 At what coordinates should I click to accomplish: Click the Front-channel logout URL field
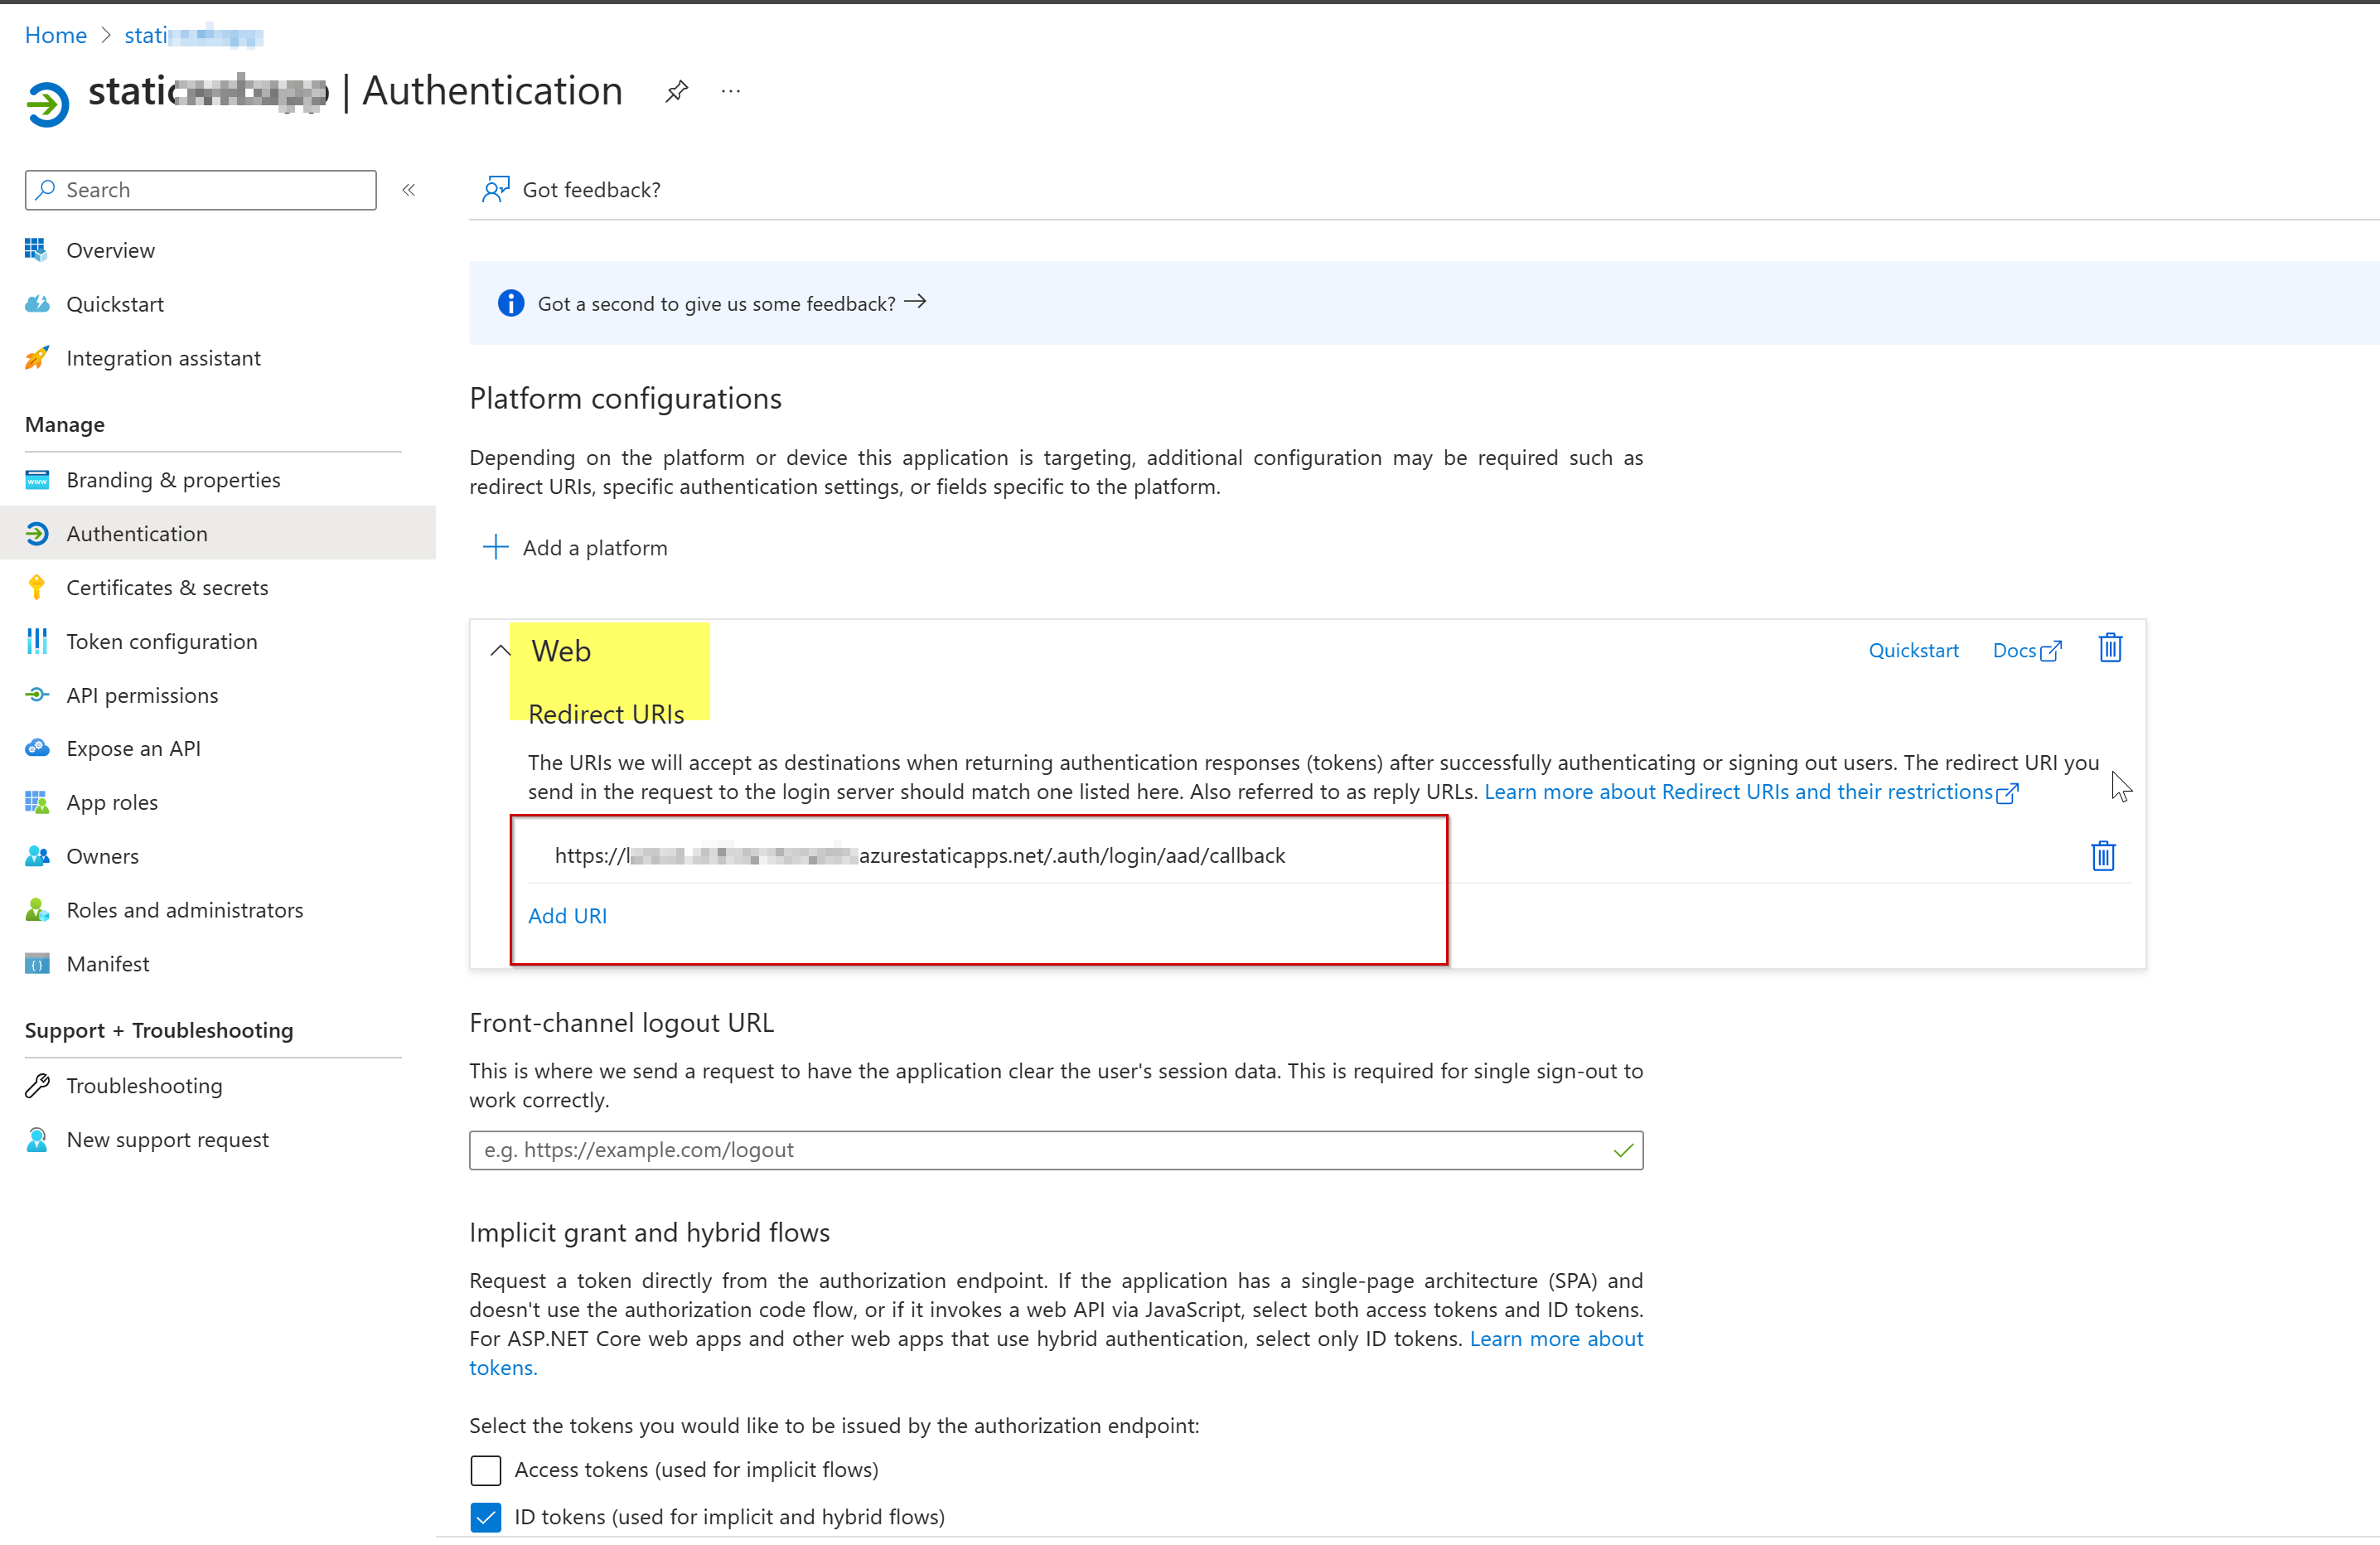[x=1040, y=1150]
